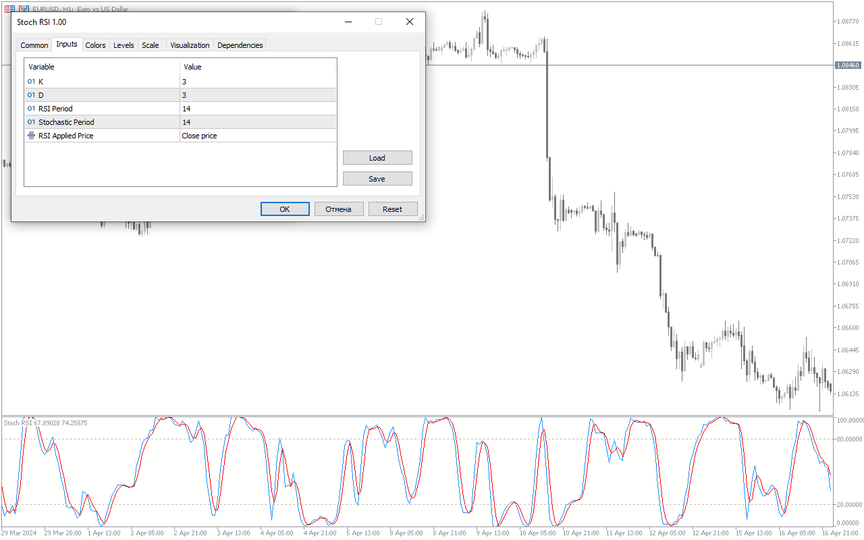Open the Levels tab
Screen dimensions: 864x540
pyautogui.click(x=124, y=45)
